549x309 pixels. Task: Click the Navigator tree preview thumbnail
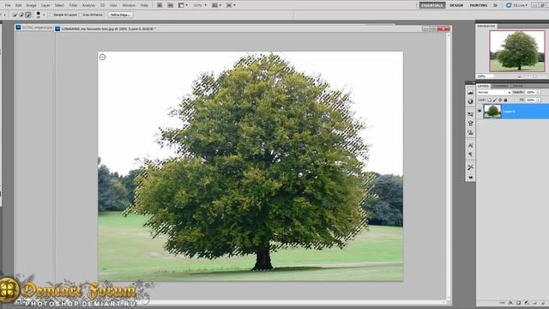point(517,51)
